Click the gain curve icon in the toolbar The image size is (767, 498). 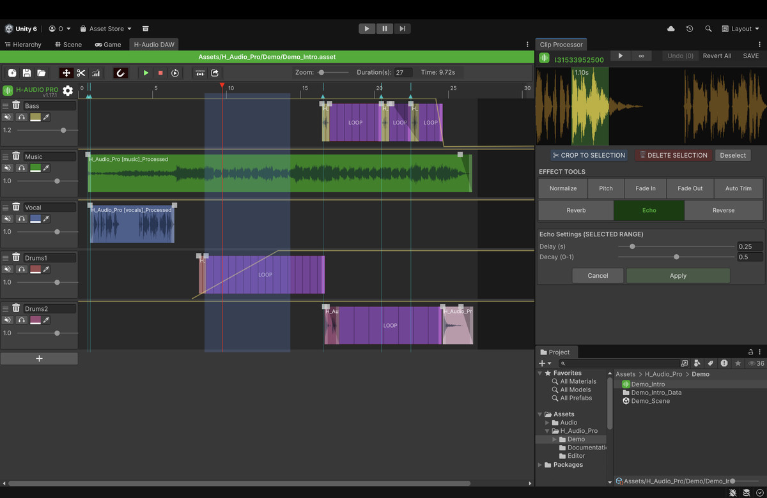(x=97, y=72)
